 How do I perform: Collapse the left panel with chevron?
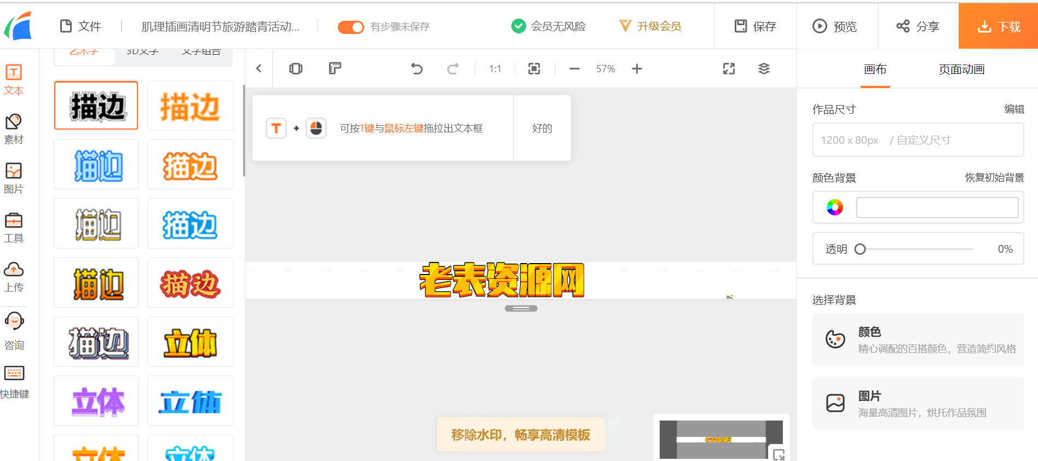259,68
